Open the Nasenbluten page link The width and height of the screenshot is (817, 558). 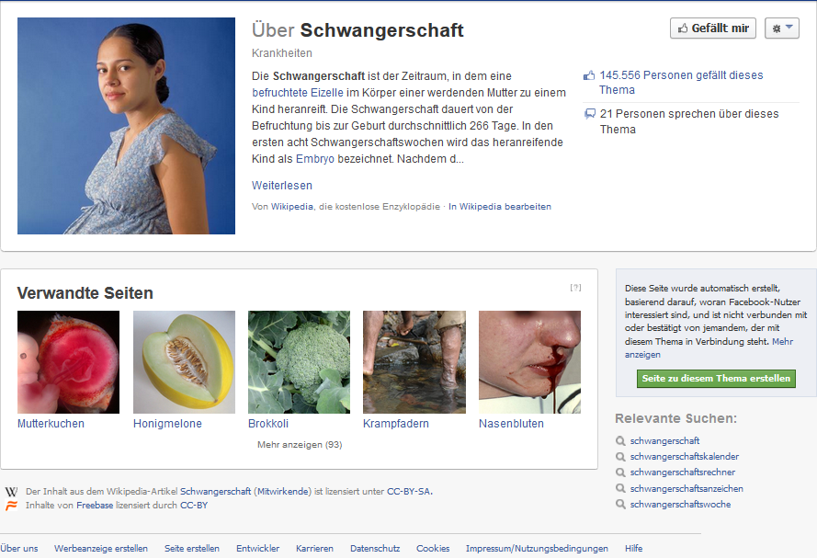[511, 424]
